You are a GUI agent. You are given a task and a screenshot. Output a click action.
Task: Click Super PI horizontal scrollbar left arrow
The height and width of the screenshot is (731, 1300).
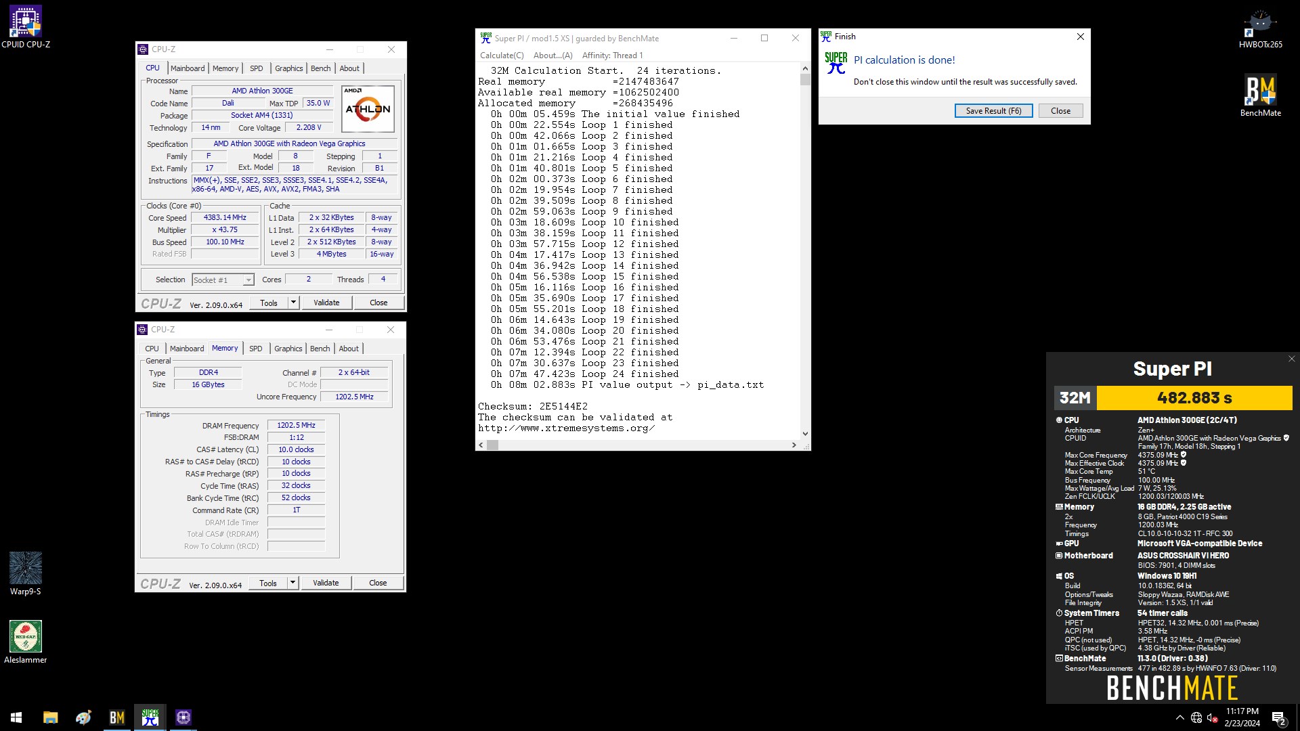coord(481,445)
